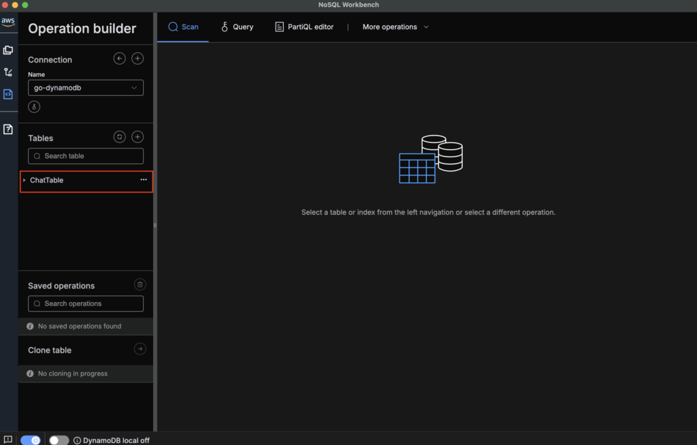Viewport: 697px width, 445px height.
Task: Click the feedback icon in the status bar
Action: click(x=8, y=440)
